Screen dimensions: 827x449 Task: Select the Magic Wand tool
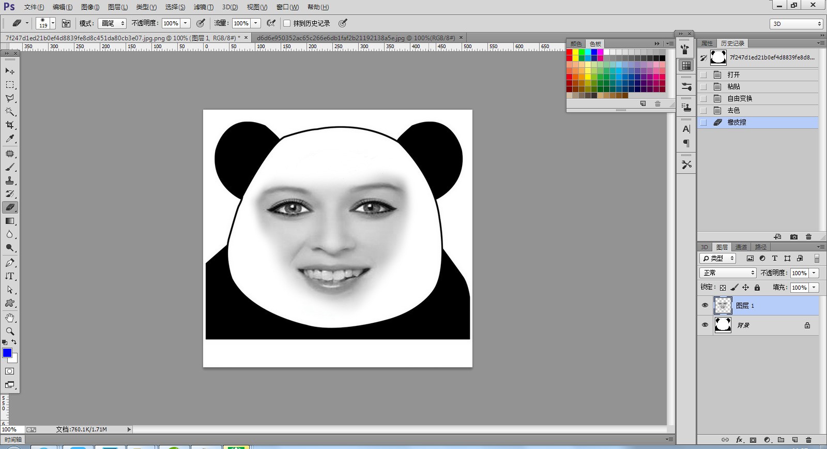(x=10, y=112)
